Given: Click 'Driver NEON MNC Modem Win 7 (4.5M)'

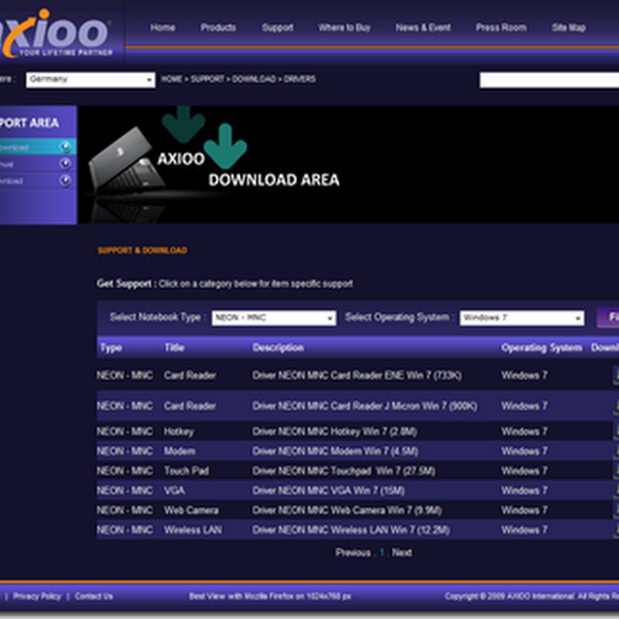Looking at the screenshot, I should coord(335,451).
